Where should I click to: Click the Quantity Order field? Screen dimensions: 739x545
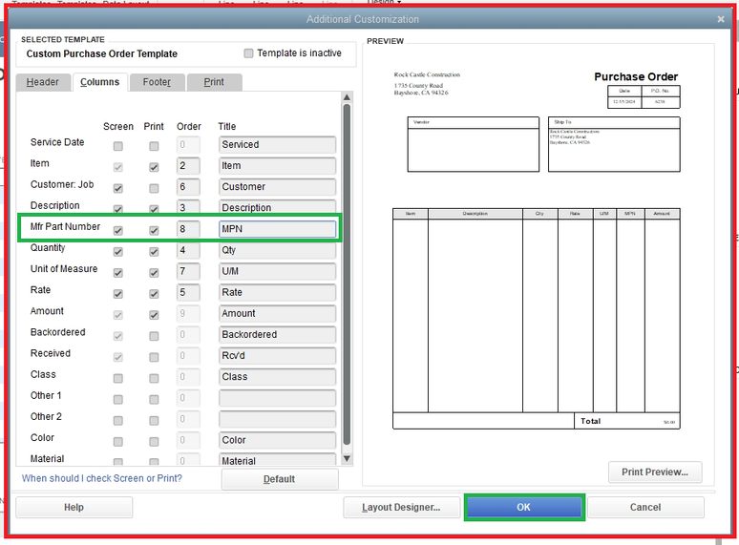pos(188,250)
